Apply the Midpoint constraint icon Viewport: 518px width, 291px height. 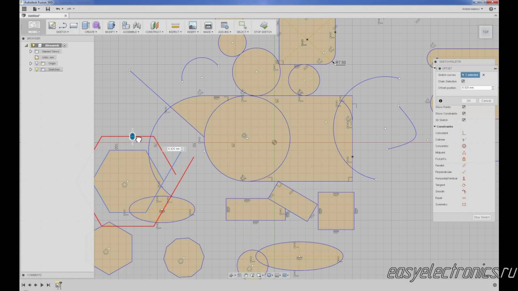[464, 152]
